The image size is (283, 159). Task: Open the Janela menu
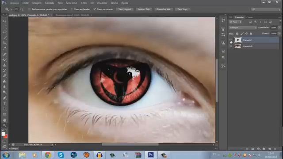pyautogui.click(x=114, y=3)
